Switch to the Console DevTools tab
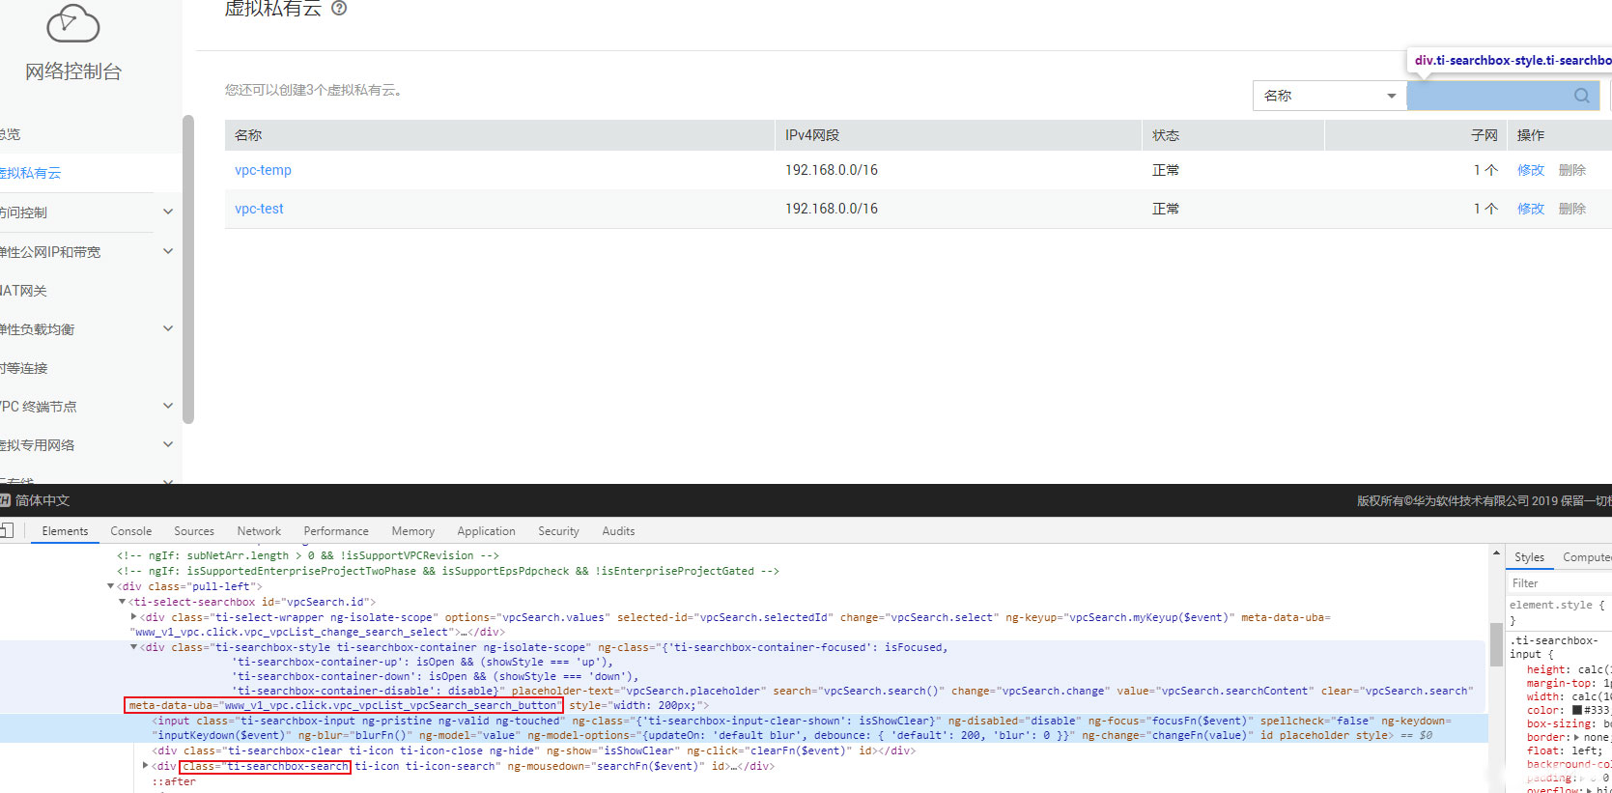1612x793 pixels. coord(131,531)
